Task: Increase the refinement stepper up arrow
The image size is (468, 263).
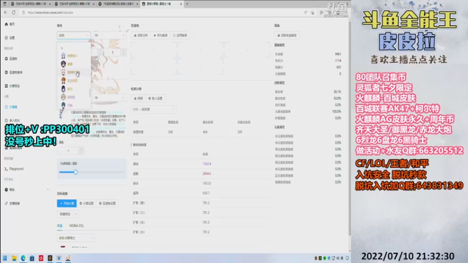Action: [x=81, y=149]
